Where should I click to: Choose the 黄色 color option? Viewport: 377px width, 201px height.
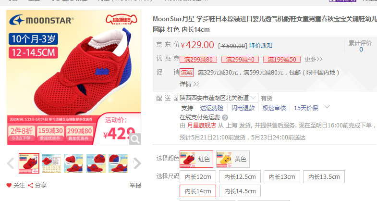[233, 159]
